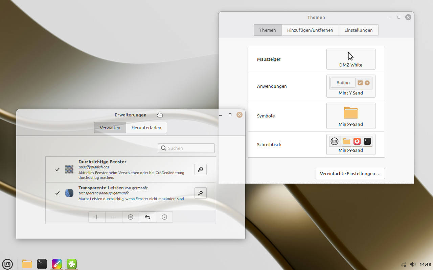Open settings gear for Durchsichtige Fenster extension
This screenshot has width=433, height=270.
click(x=201, y=169)
